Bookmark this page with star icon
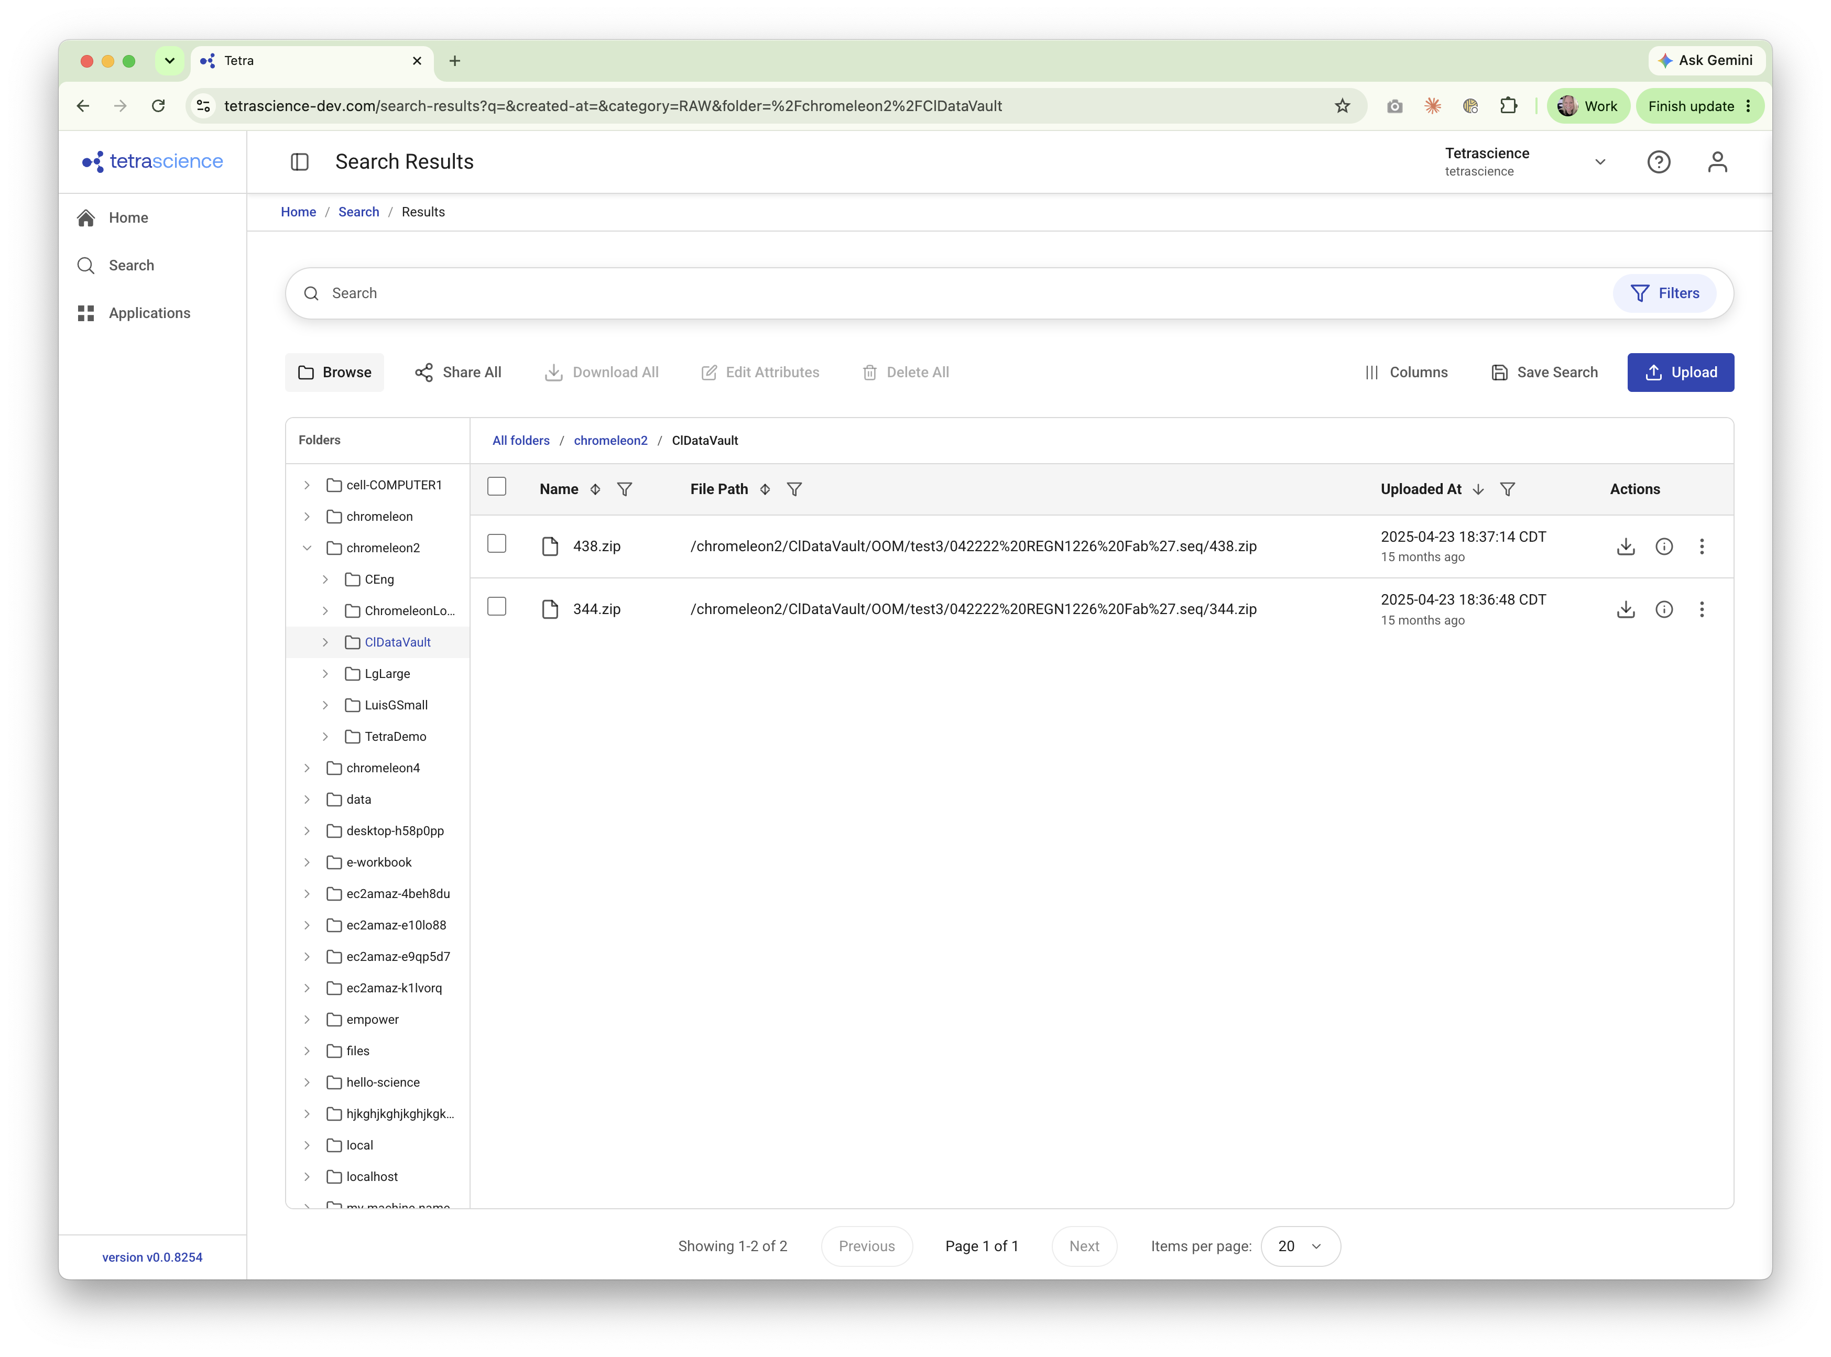Screen dimensions: 1831x1357 [x=1342, y=106]
